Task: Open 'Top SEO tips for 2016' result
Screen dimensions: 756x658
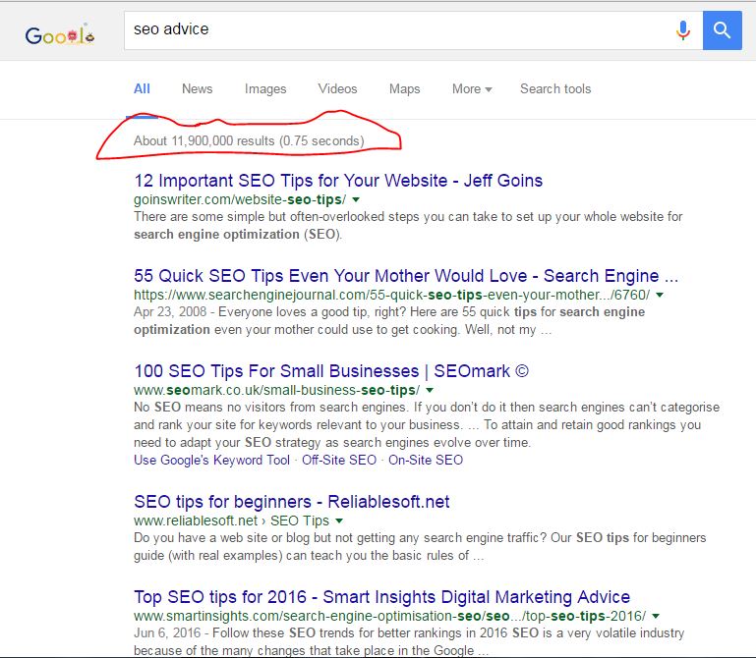Action: 381,597
